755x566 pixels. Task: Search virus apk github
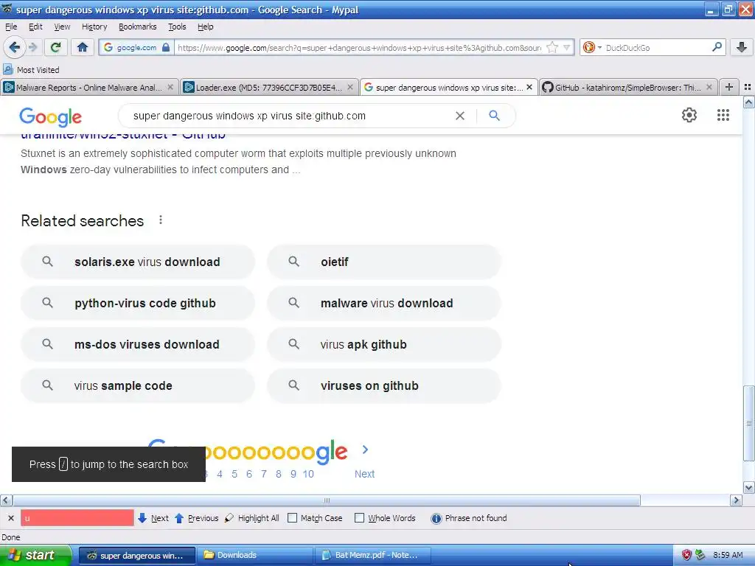point(384,345)
